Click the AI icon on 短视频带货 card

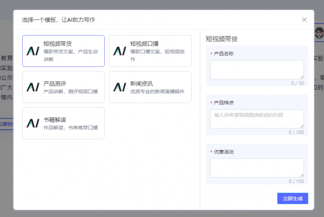pyautogui.click(x=33, y=51)
